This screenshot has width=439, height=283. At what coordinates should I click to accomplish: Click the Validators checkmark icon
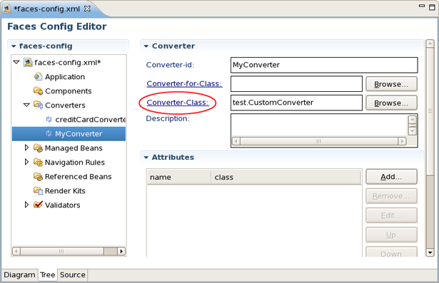coord(38,205)
